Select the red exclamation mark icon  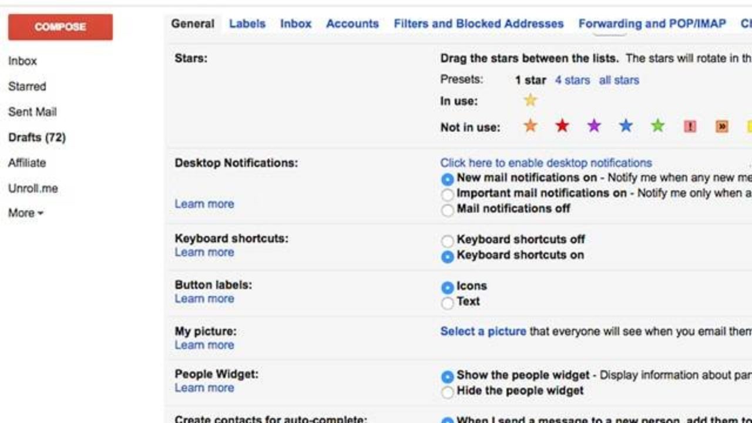[x=690, y=127]
